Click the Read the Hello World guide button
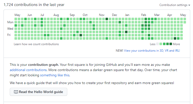193x104 pixels. point(38,92)
